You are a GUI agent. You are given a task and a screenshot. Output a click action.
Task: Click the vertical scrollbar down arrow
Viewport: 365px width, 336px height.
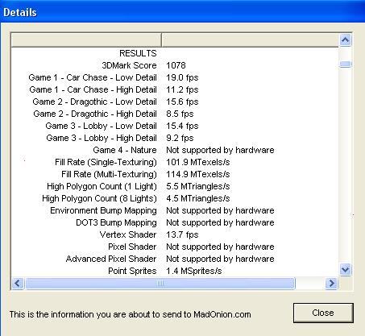pyautogui.click(x=346, y=269)
